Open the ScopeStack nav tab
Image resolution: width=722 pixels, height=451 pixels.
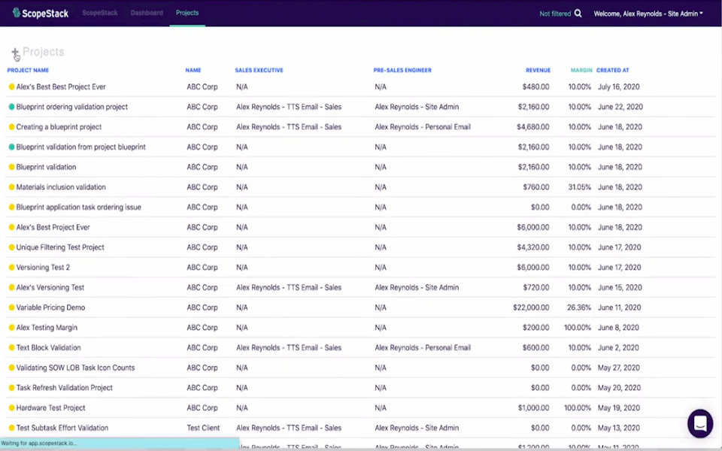click(x=100, y=13)
